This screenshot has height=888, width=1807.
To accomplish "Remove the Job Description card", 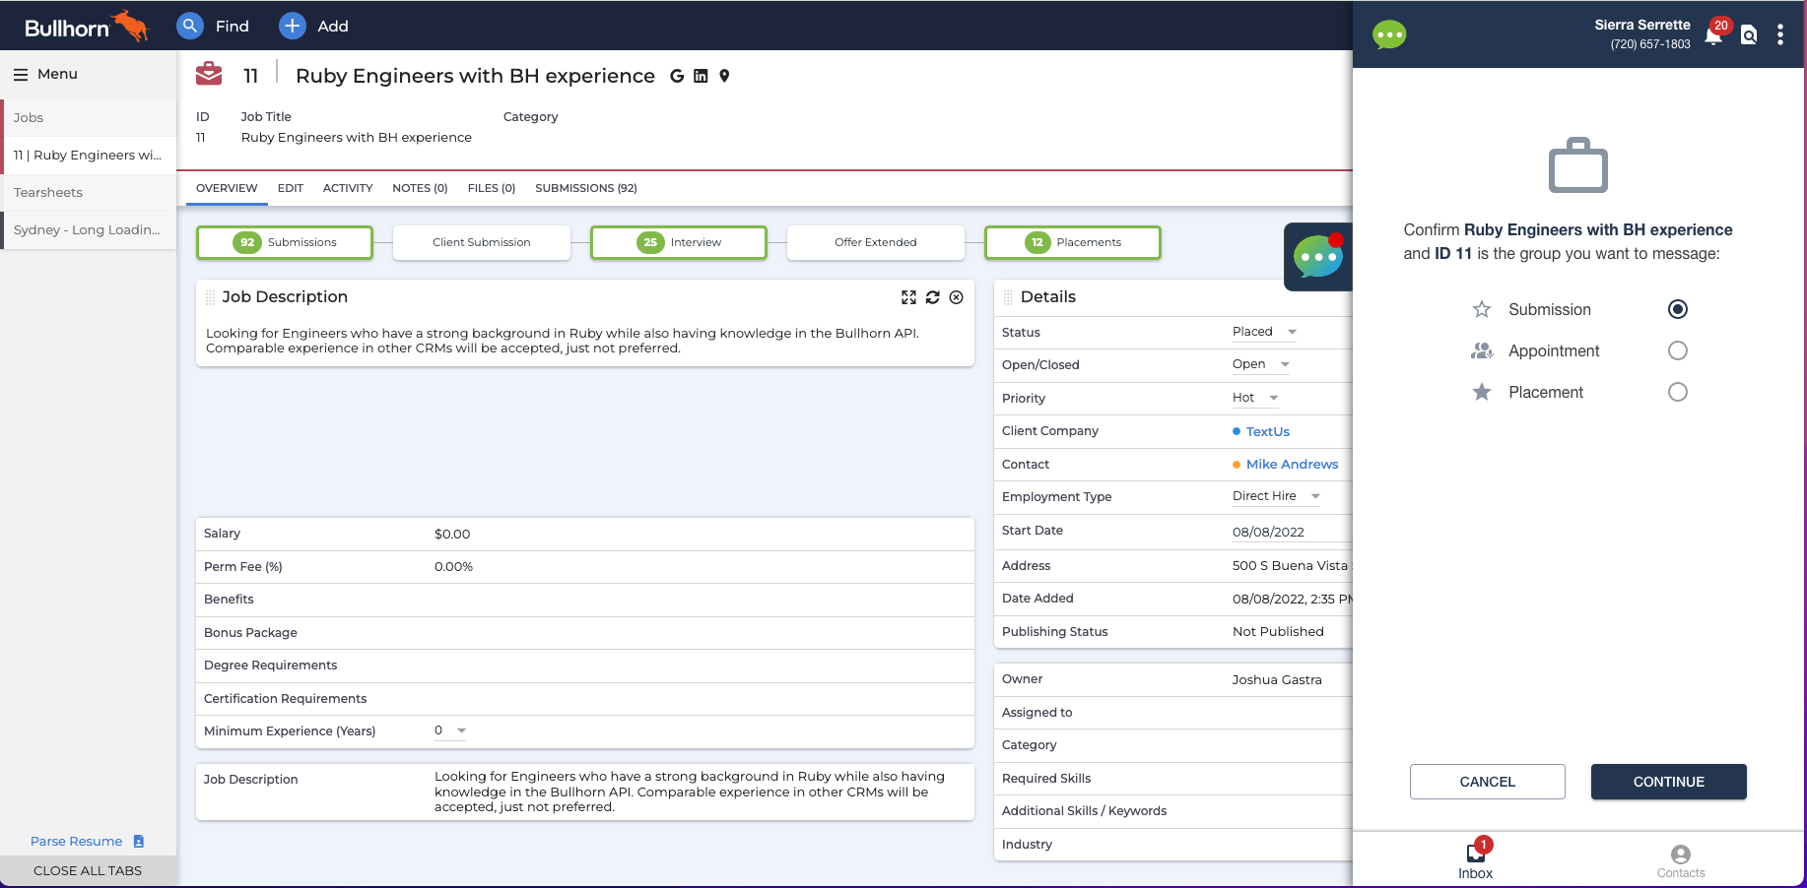I will pos(956,296).
